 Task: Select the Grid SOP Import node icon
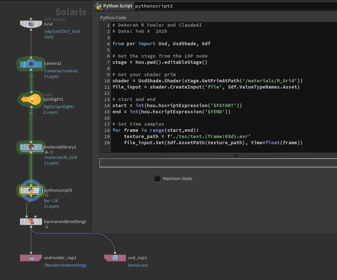(31, 24)
